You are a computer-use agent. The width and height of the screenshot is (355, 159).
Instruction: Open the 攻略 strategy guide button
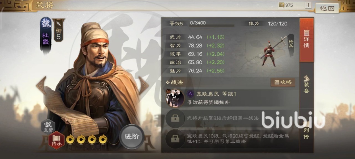283,82
